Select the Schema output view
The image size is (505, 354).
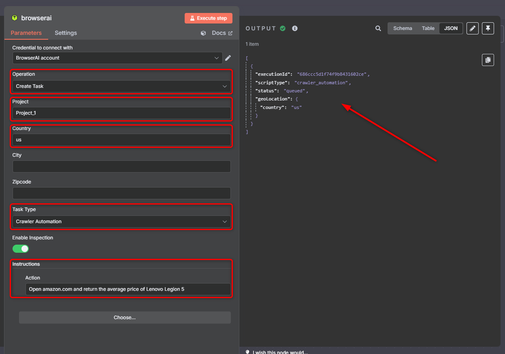[403, 28]
